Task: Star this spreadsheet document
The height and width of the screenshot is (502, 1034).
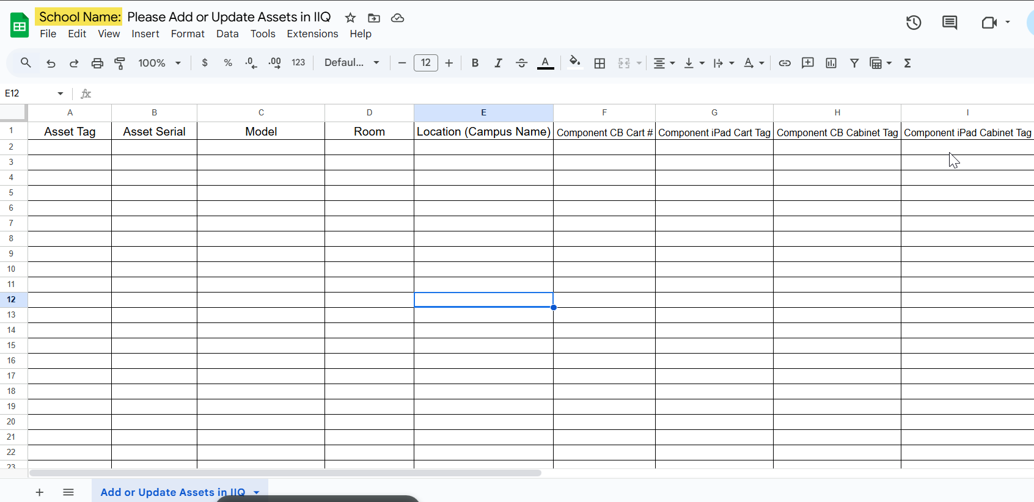Action: coord(350,18)
